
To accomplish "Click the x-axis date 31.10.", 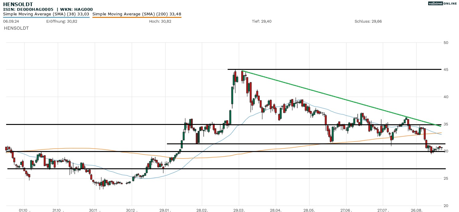I will [x=58, y=210].
